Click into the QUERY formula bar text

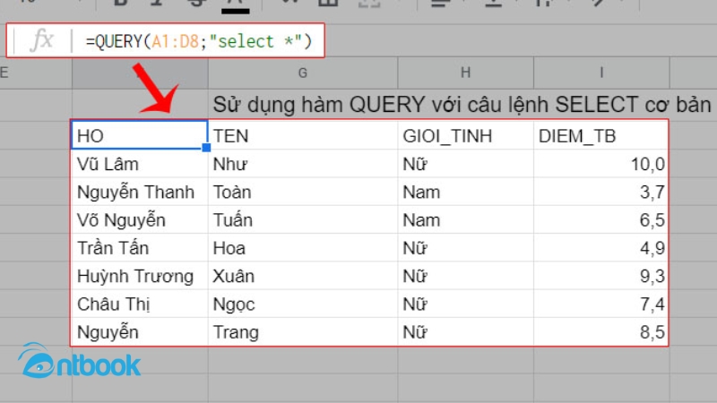tap(197, 41)
